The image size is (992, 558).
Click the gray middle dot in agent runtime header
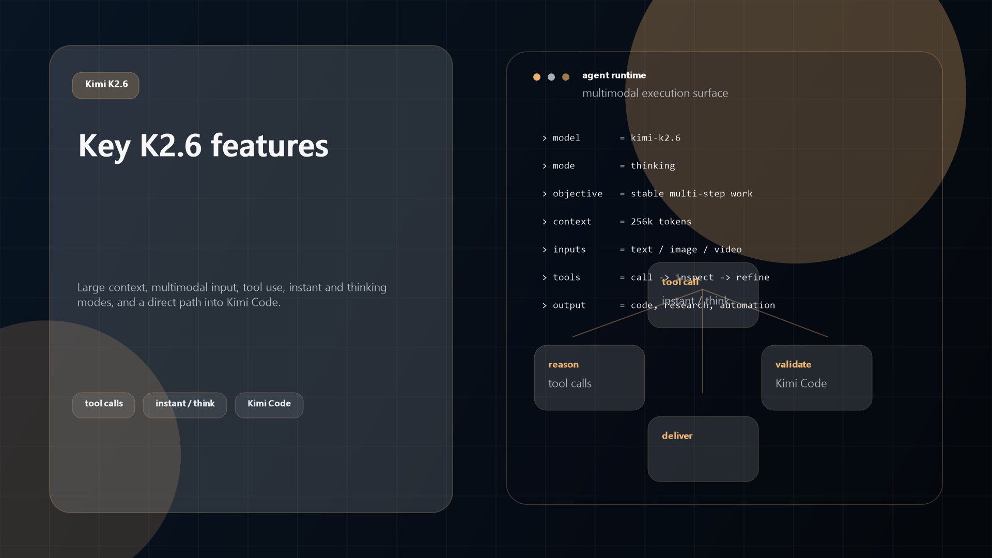[551, 76]
